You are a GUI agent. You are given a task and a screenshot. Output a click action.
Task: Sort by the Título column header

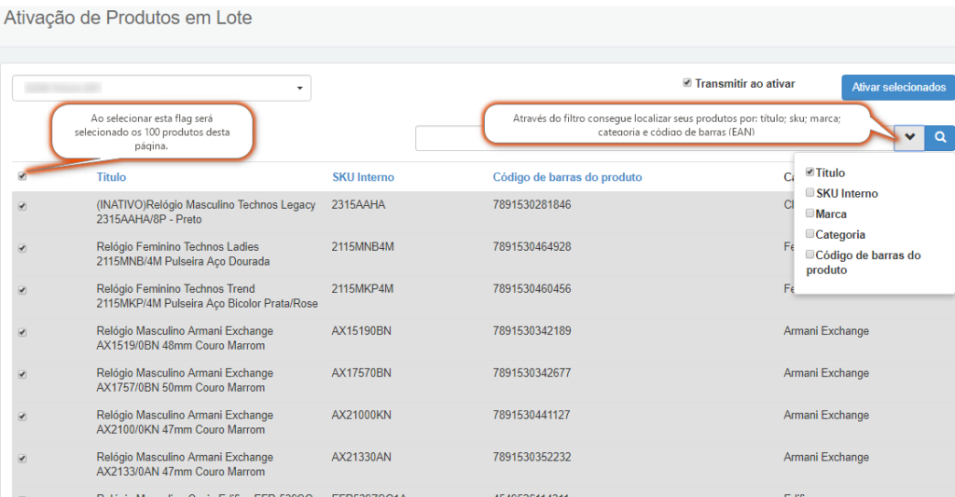pyautogui.click(x=111, y=177)
